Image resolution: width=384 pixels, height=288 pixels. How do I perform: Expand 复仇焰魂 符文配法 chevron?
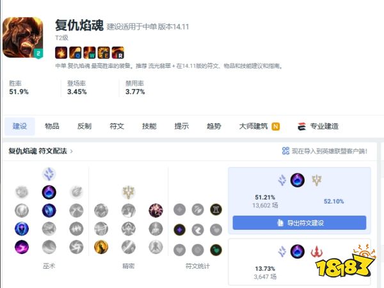click(72, 151)
